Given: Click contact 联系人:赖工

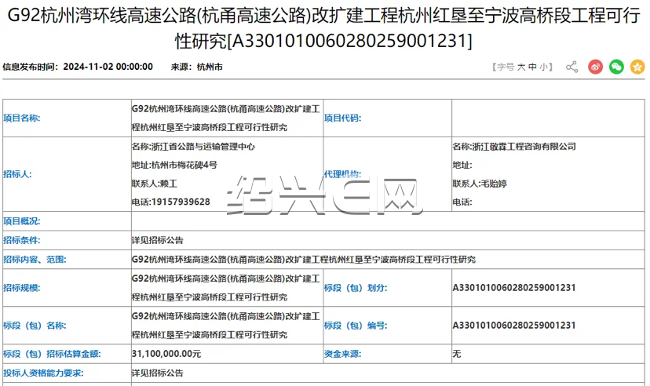Looking at the screenshot, I should tap(154, 184).
